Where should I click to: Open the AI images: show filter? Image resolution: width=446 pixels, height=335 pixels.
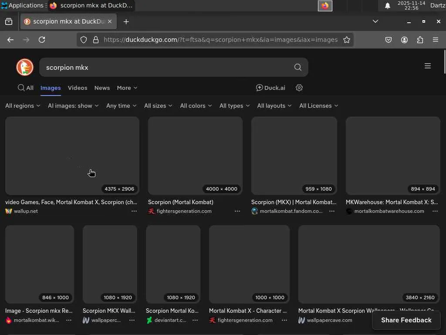pos(73,106)
